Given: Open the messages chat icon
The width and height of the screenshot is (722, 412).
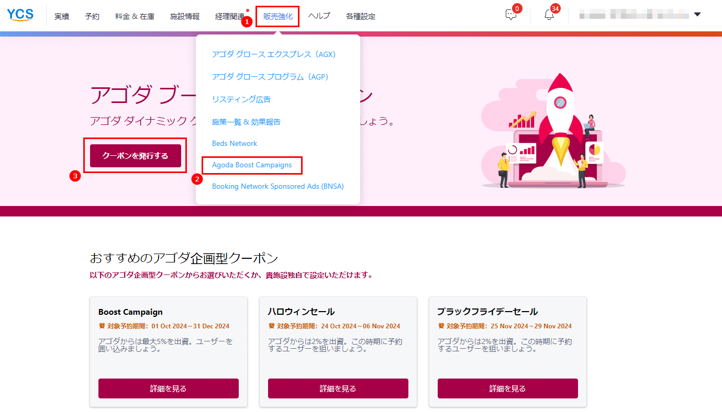Looking at the screenshot, I should pyautogui.click(x=511, y=15).
